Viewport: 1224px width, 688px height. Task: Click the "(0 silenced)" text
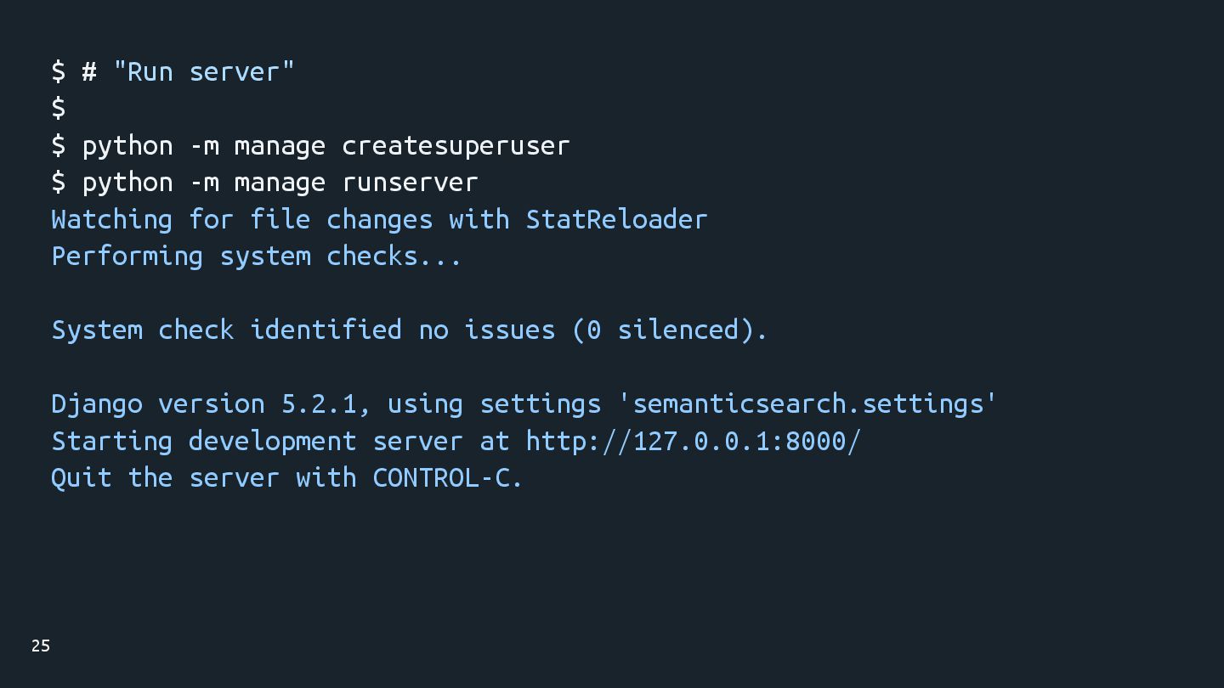(x=670, y=330)
